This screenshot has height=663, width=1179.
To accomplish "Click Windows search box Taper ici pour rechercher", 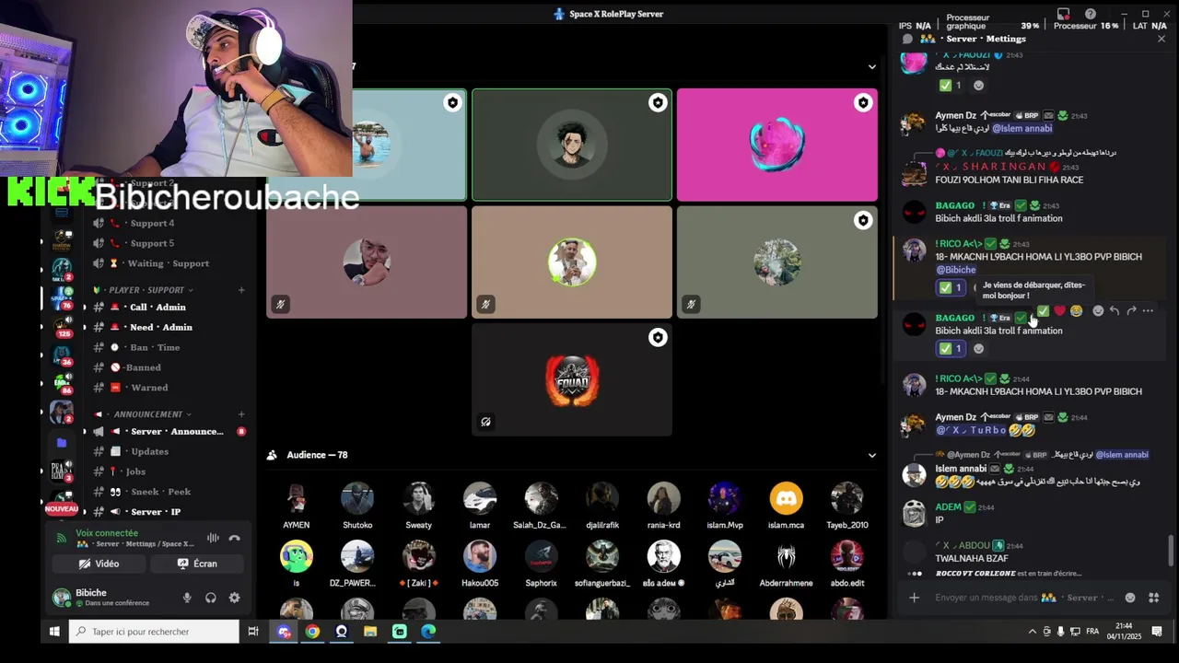I will click(x=154, y=632).
